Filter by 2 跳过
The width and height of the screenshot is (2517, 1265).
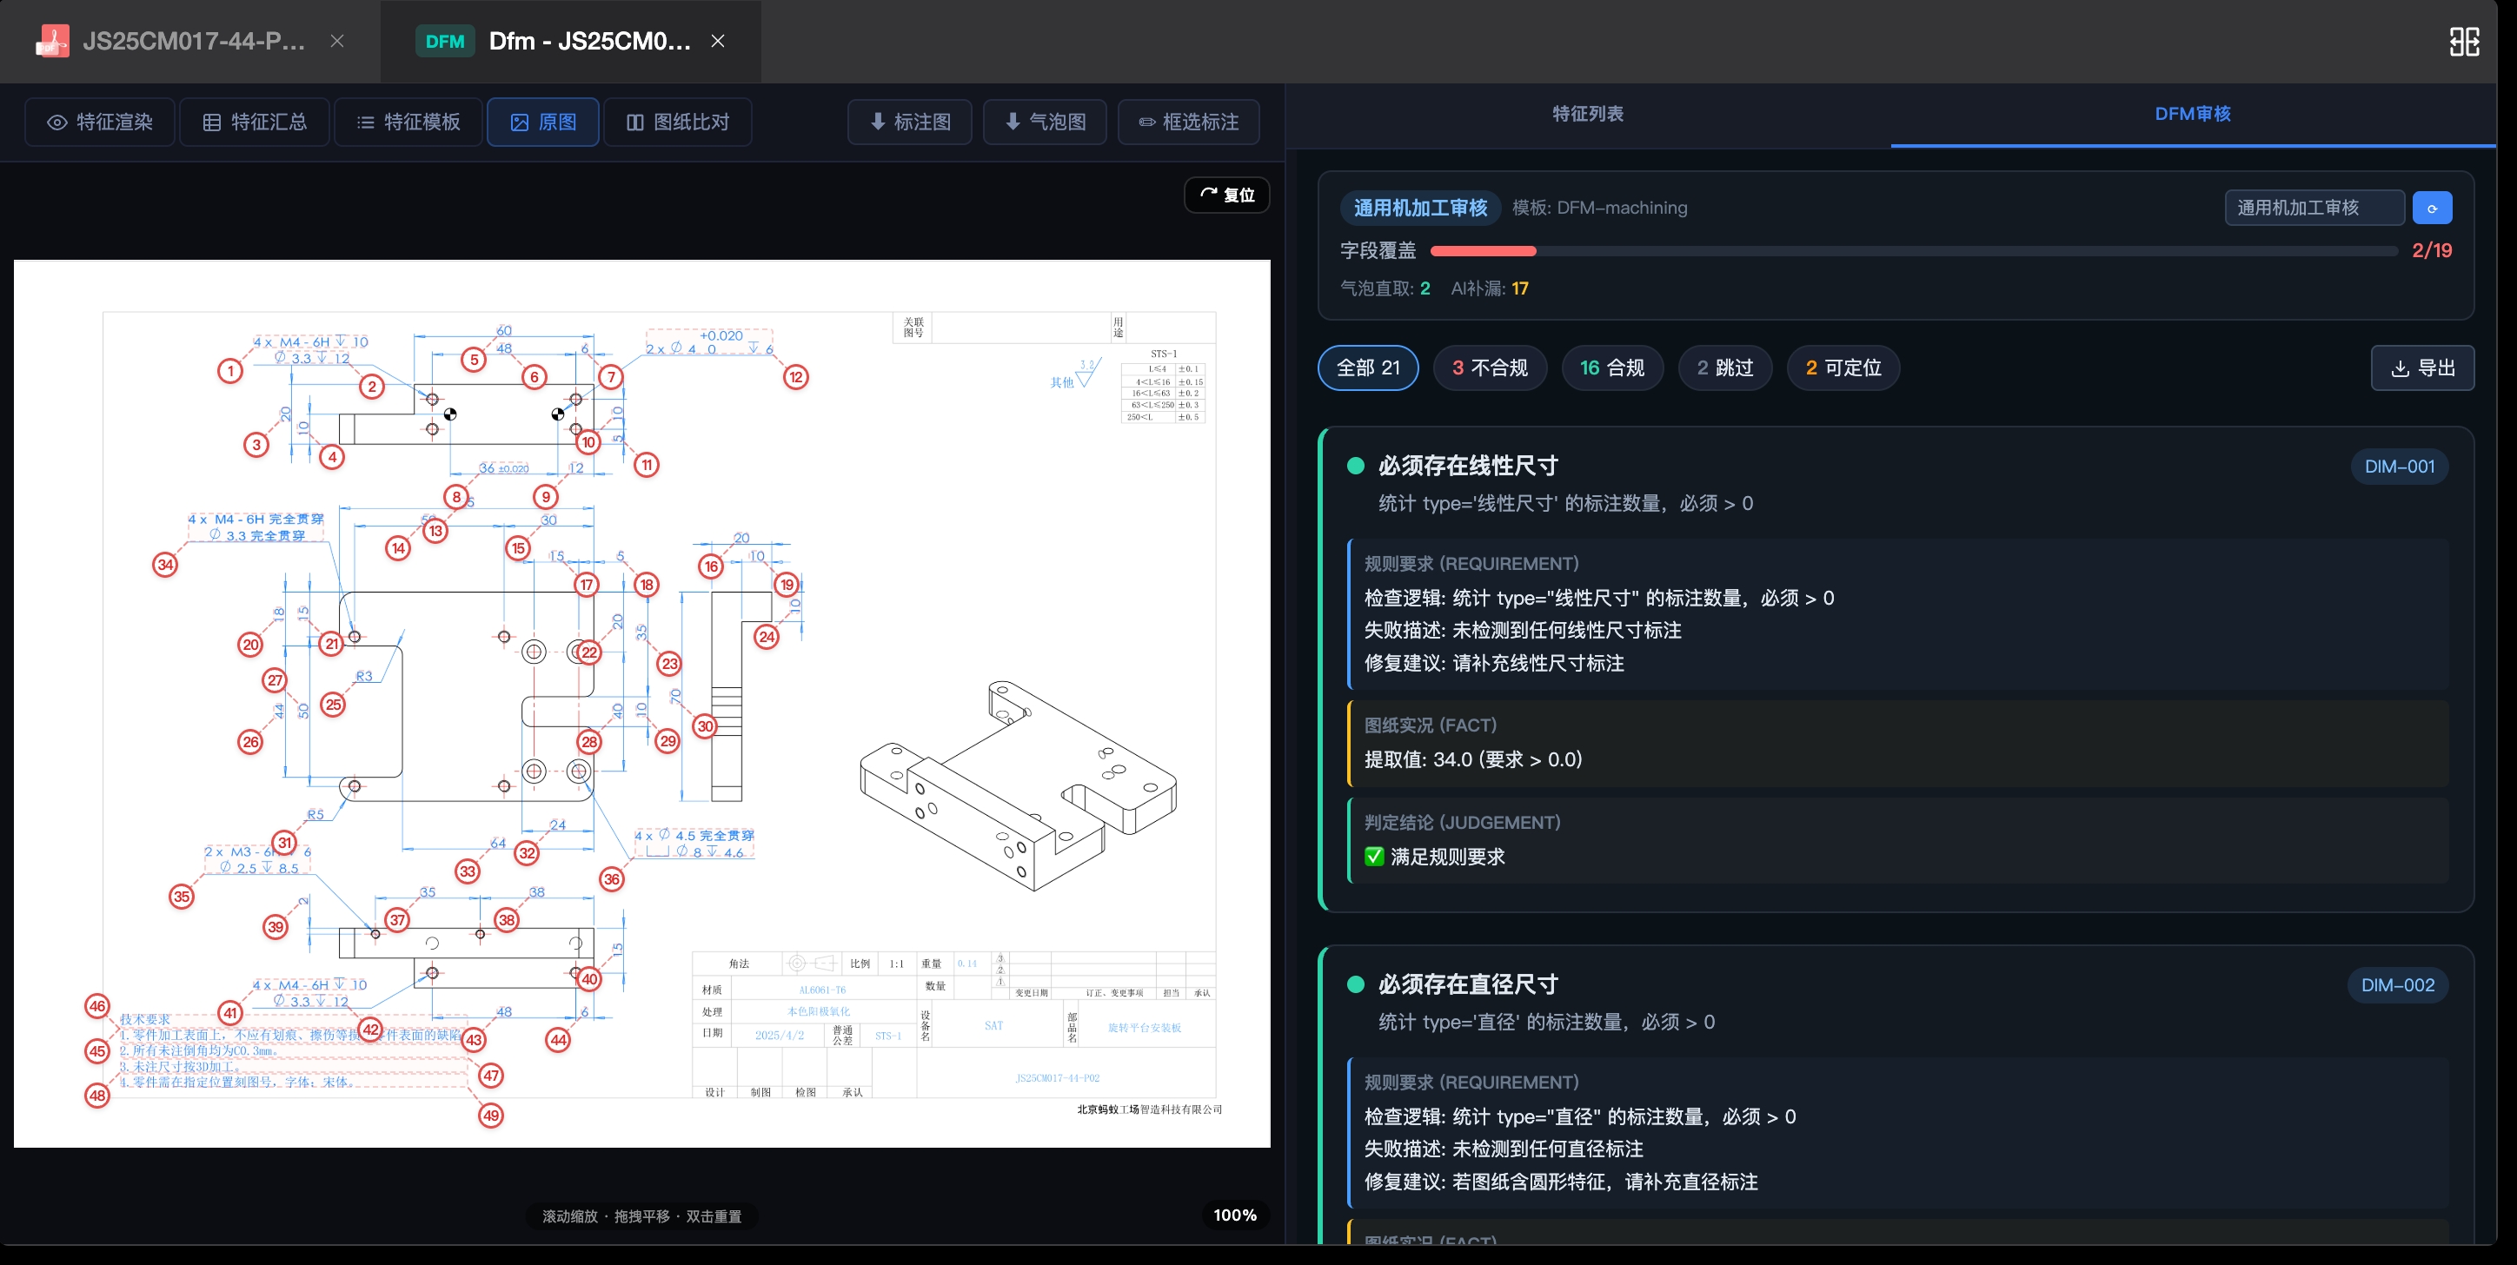tap(1724, 368)
